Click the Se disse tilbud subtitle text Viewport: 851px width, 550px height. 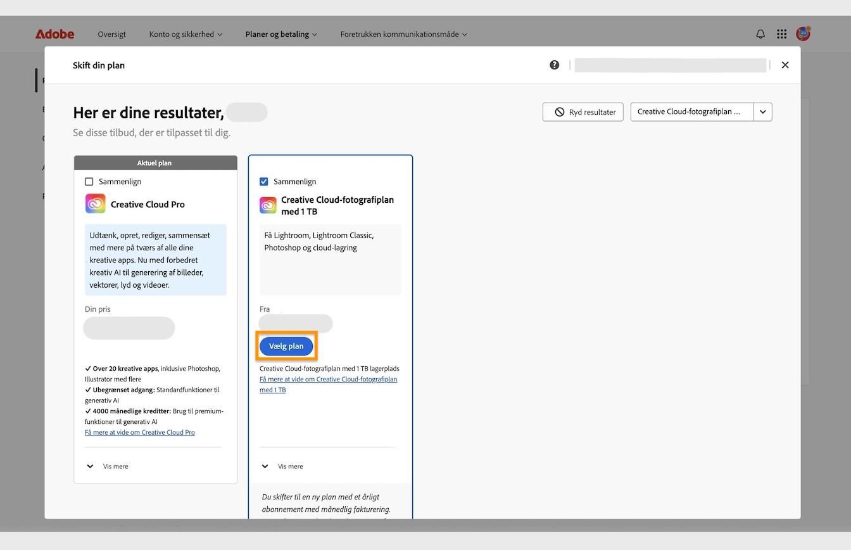pos(151,133)
